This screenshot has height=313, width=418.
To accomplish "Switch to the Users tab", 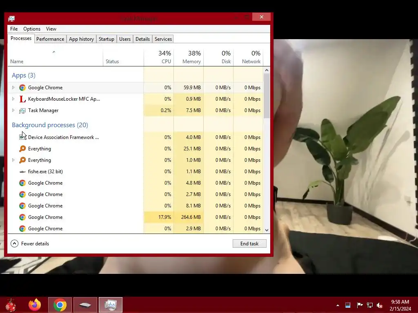I will click(125, 39).
